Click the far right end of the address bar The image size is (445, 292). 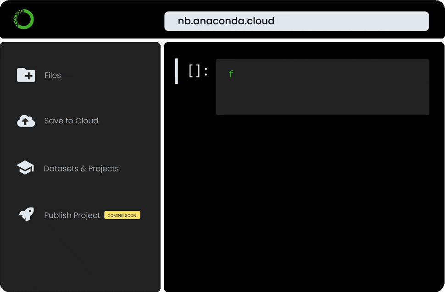[x=423, y=21]
